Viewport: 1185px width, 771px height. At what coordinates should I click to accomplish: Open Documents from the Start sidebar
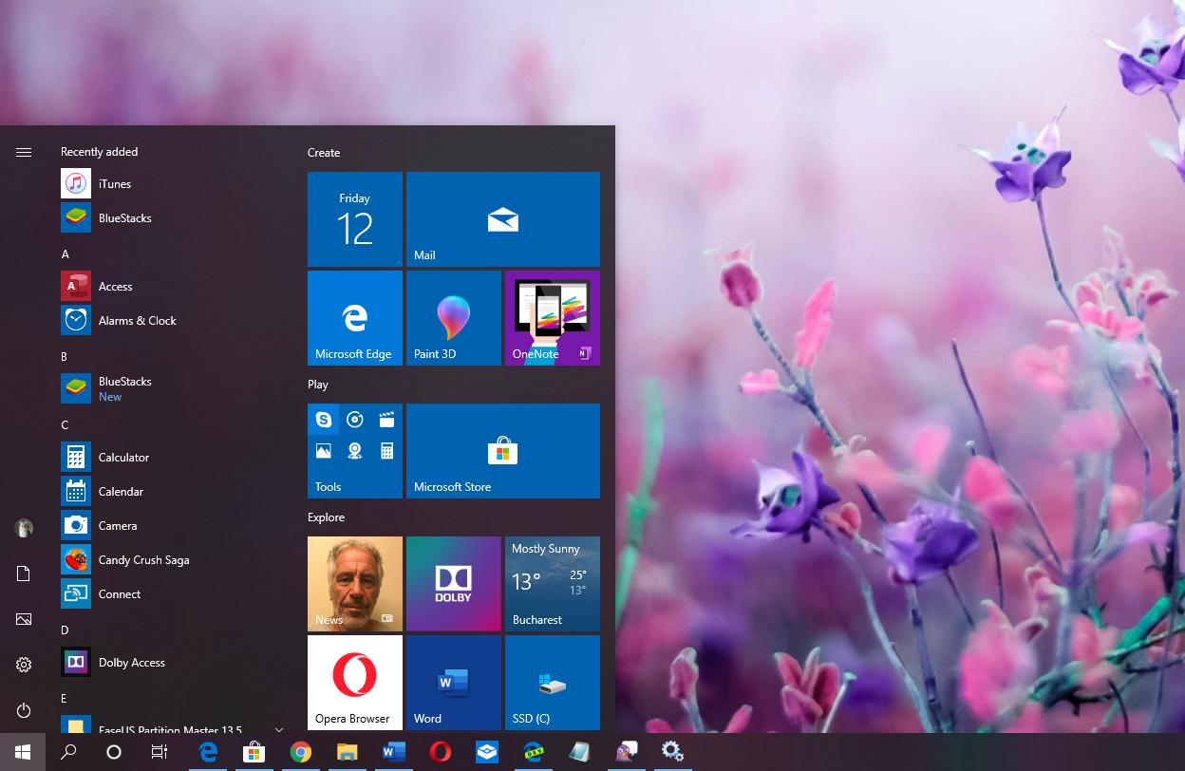click(24, 574)
